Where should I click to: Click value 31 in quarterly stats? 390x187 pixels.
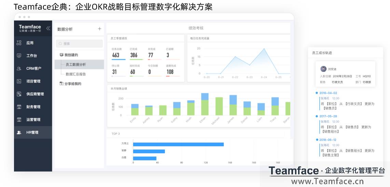pos(114,72)
